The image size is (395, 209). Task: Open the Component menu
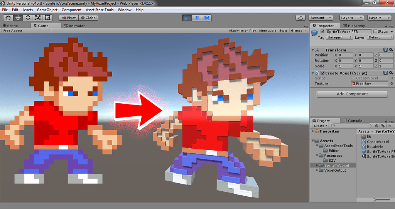coord(71,10)
